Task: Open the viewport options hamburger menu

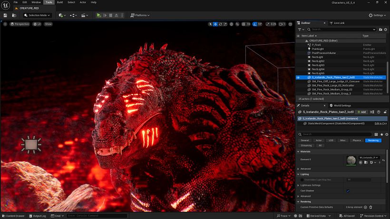Action: click(5, 24)
